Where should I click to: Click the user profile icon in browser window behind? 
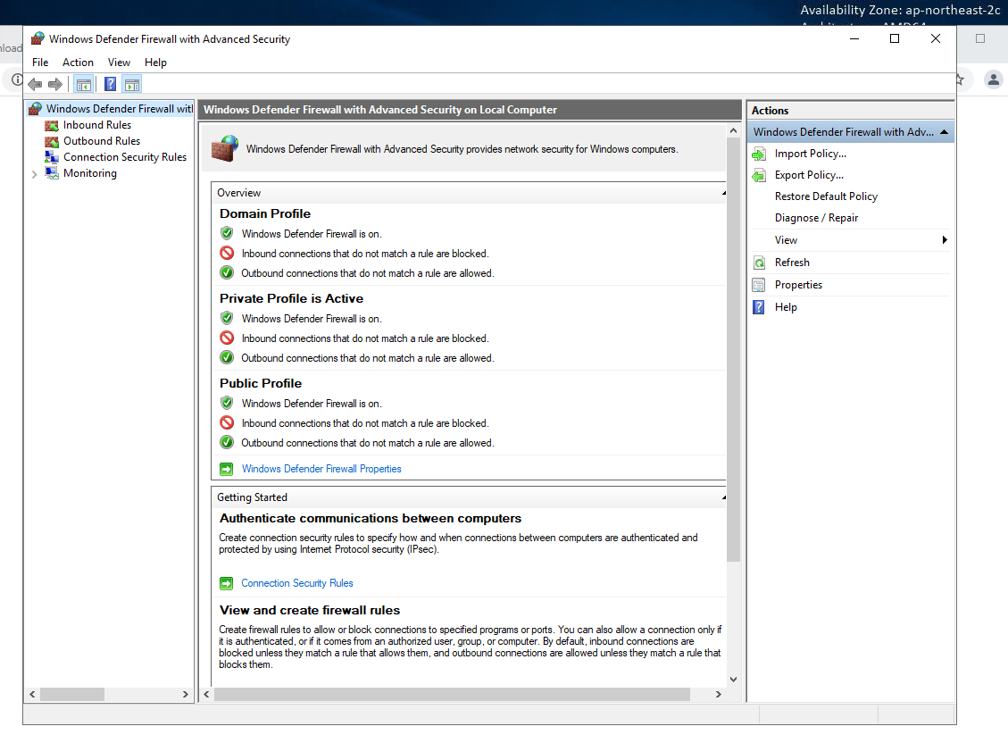993,79
